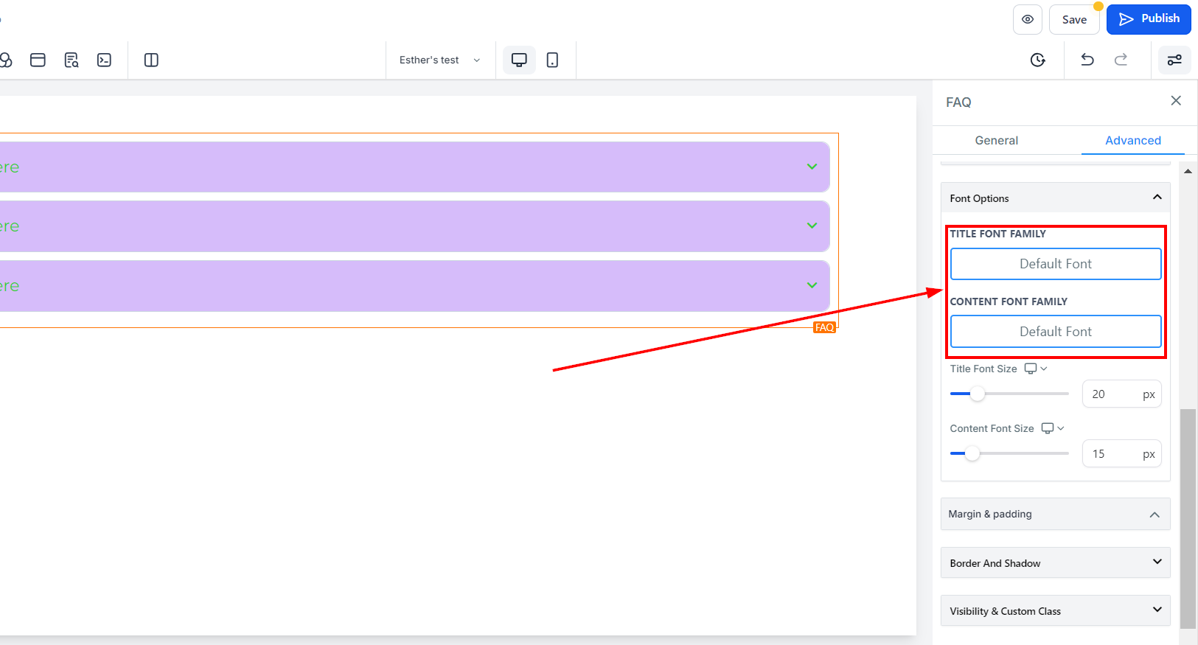The width and height of the screenshot is (1198, 645).
Task: Click the redo arrow icon
Action: point(1121,60)
